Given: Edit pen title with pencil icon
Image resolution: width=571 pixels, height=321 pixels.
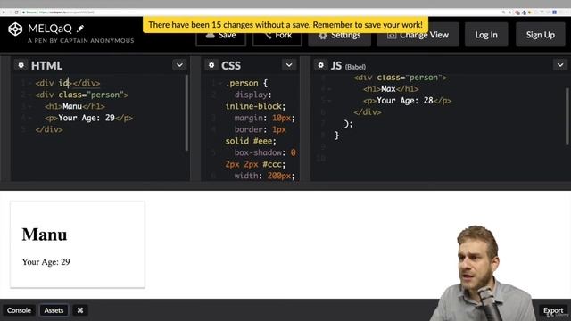Looking at the screenshot, I should click(80, 28).
